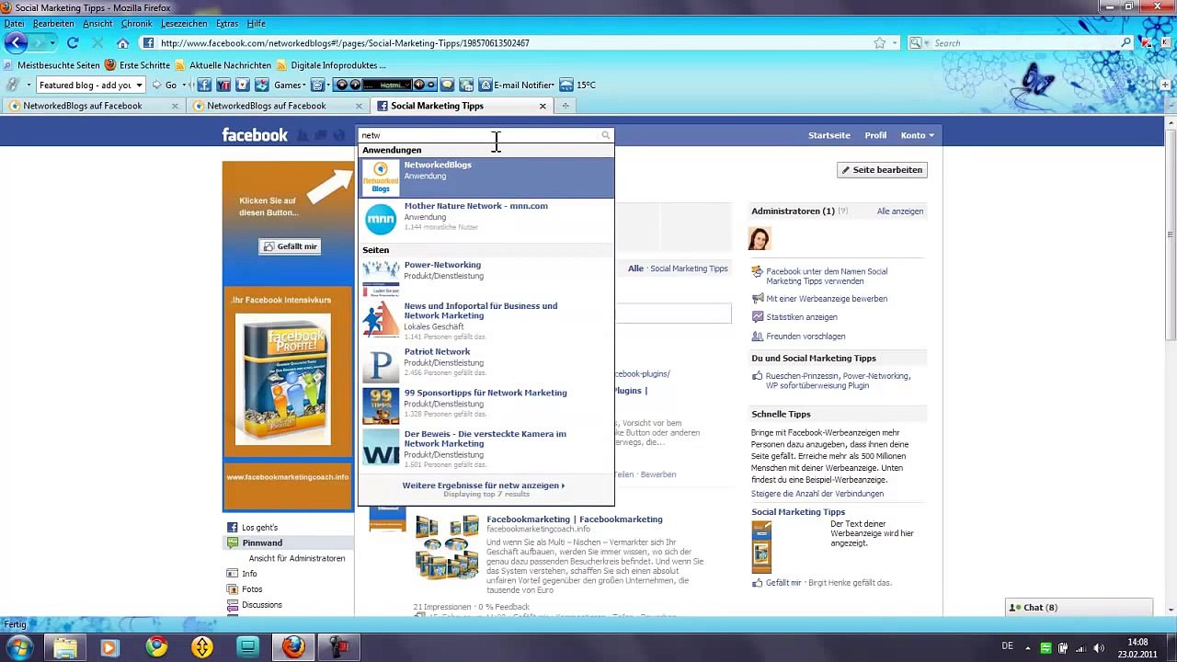The image size is (1177, 662).
Task: Open a new browser tab with plus button
Action: click(565, 106)
